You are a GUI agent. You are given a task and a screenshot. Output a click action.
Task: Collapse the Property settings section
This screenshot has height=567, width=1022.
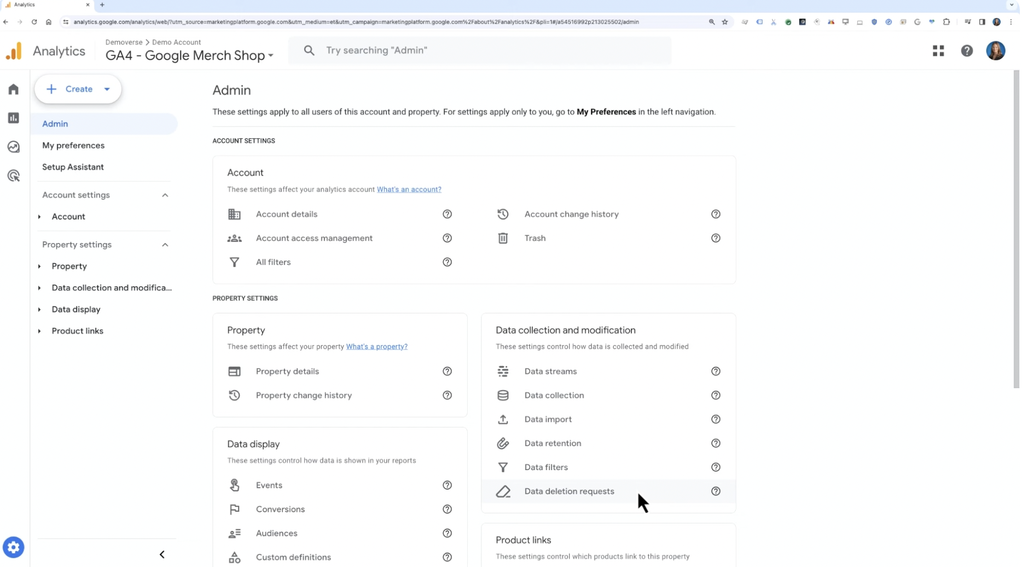[165, 245]
